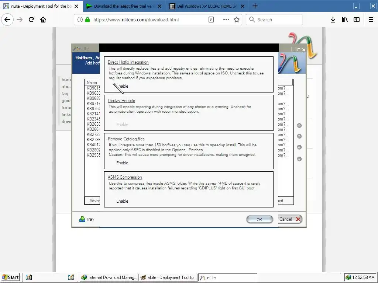Select the KB2935 hotfix row
This screenshot has width=378, height=283.
click(x=93, y=155)
